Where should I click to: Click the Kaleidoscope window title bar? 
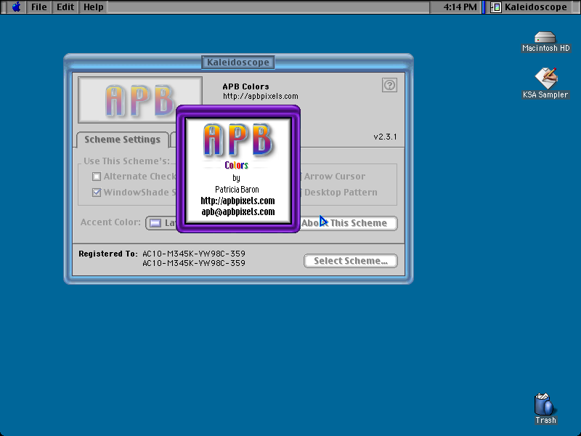tap(238, 62)
